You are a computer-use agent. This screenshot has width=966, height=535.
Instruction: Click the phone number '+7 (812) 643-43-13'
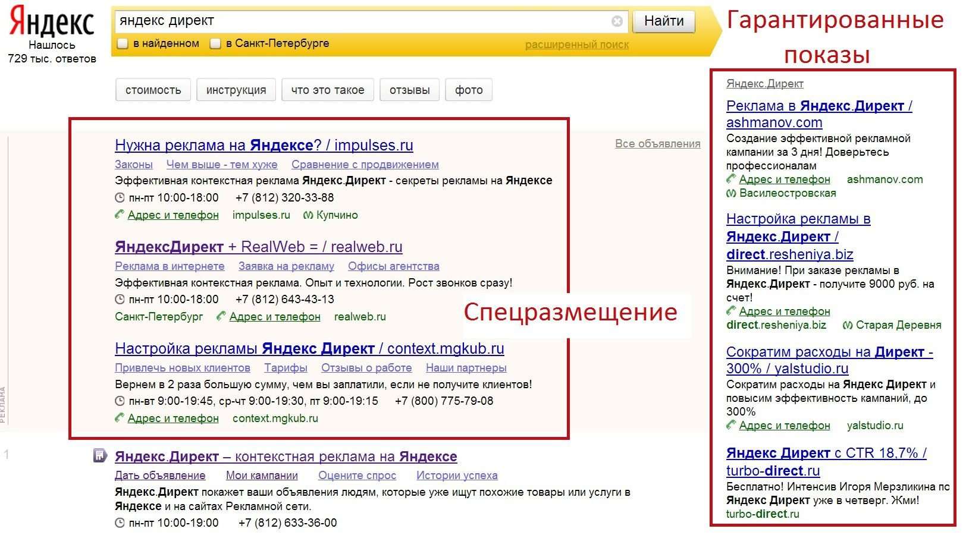pyautogui.click(x=285, y=300)
